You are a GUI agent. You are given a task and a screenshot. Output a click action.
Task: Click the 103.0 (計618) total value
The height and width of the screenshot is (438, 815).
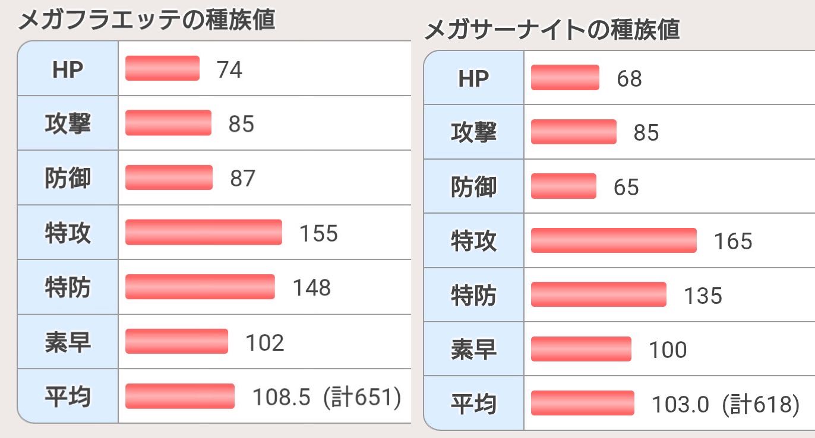(725, 405)
